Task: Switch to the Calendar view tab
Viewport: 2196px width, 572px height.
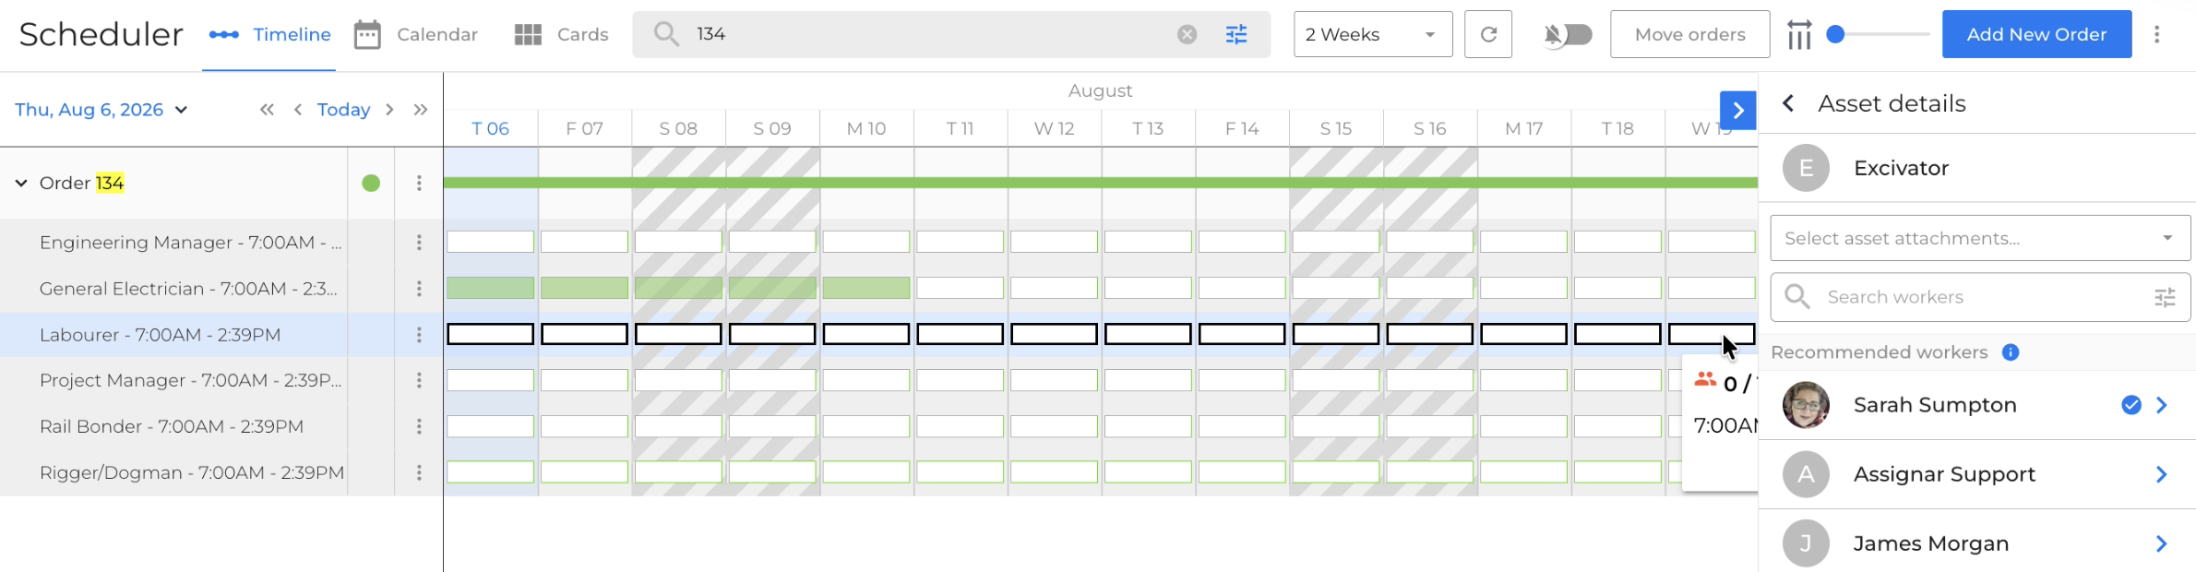Action: (416, 35)
